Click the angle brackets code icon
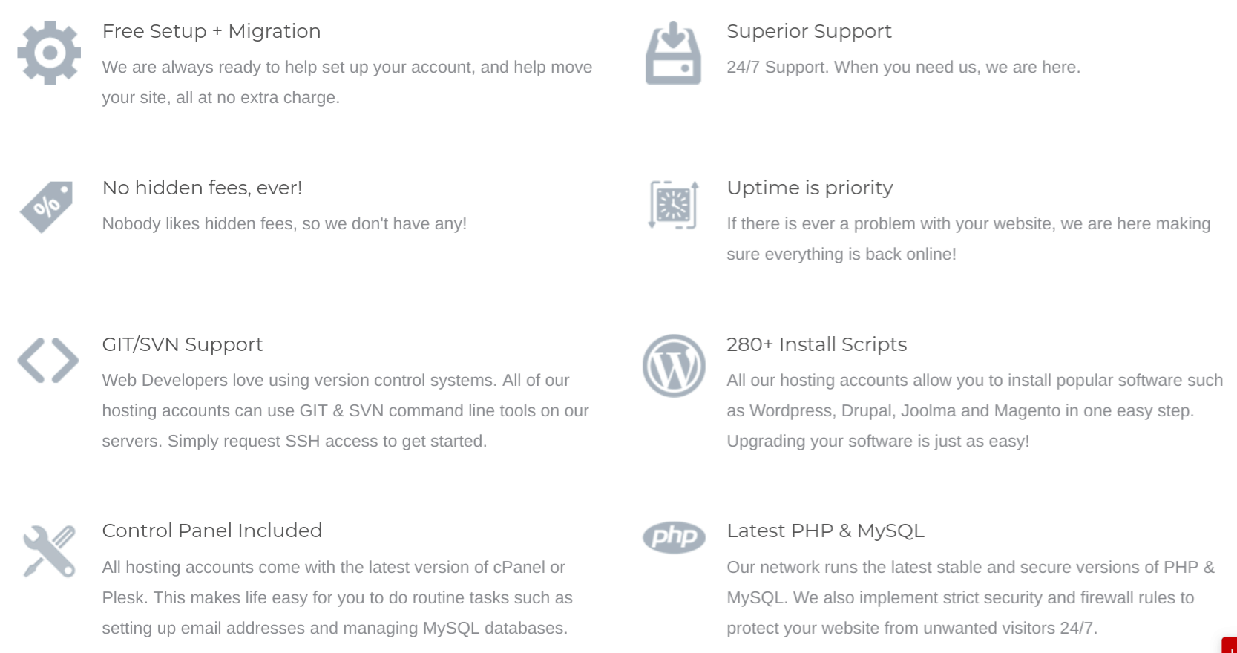This screenshot has width=1237, height=653. point(48,361)
